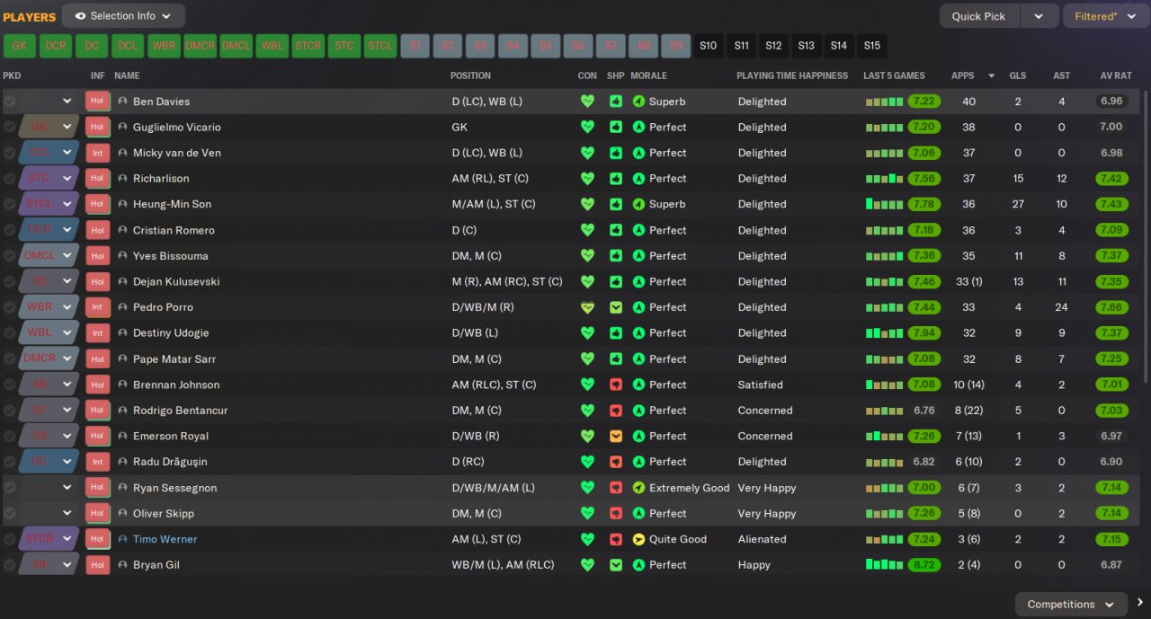Image resolution: width=1151 pixels, height=619 pixels.
Task: Click Bryan Gil's green match sharpness icon
Action: (x=616, y=565)
